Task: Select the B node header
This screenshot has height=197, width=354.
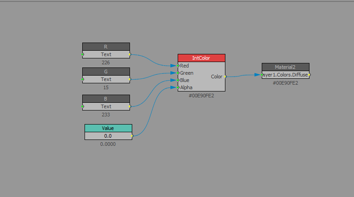Action: 106,99
